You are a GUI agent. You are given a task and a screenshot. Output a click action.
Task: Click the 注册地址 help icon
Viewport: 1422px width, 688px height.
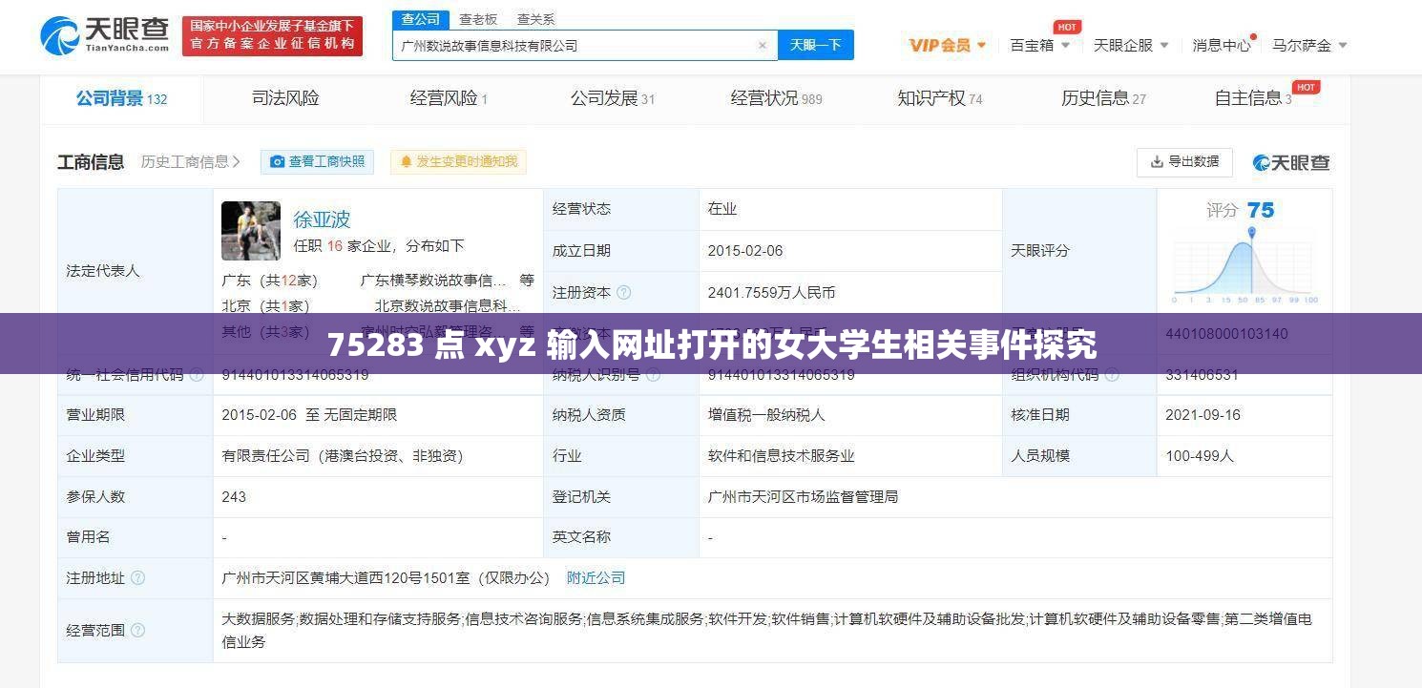137,578
